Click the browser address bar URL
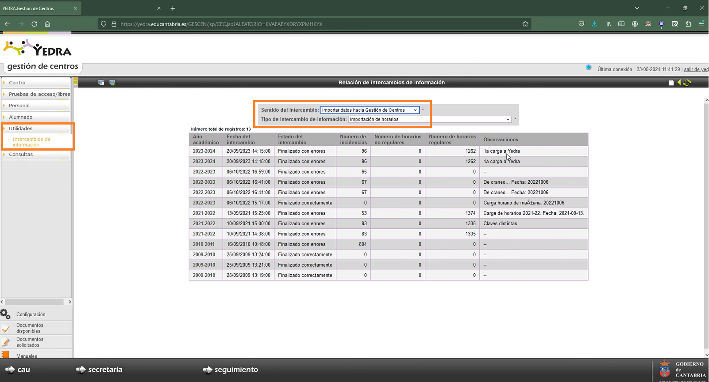The width and height of the screenshot is (709, 382). pyautogui.click(x=221, y=24)
